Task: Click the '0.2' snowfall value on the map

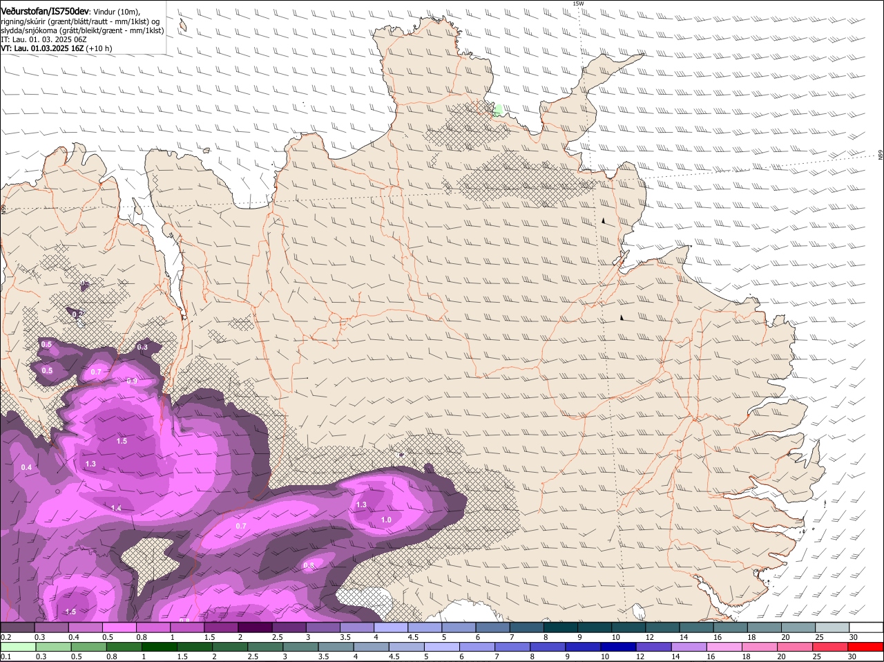Action: click(x=77, y=314)
